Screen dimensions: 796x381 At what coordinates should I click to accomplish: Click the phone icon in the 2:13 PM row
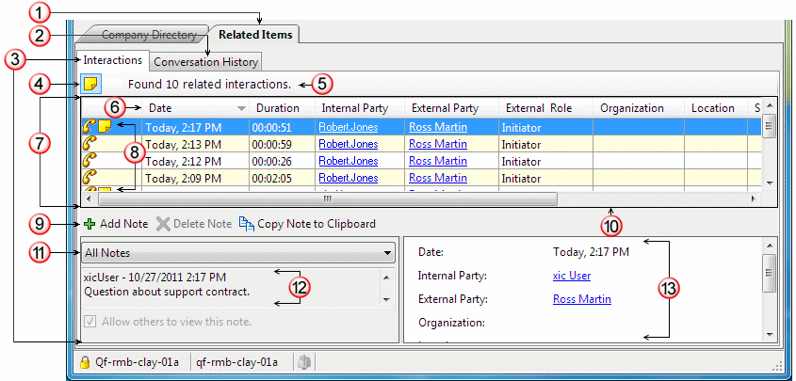(91, 144)
